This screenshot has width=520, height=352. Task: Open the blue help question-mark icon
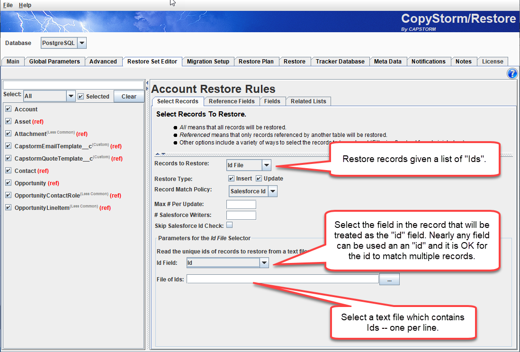click(x=512, y=73)
